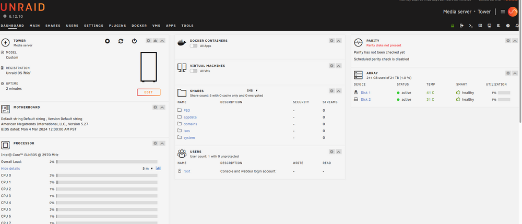Click the system info monitor icon
522x224 pixels.
click(x=490, y=26)
